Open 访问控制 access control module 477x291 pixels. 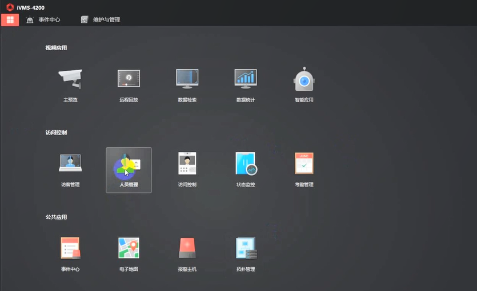187,163
